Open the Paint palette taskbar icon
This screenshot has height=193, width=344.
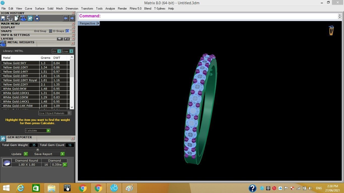(129, 188)
